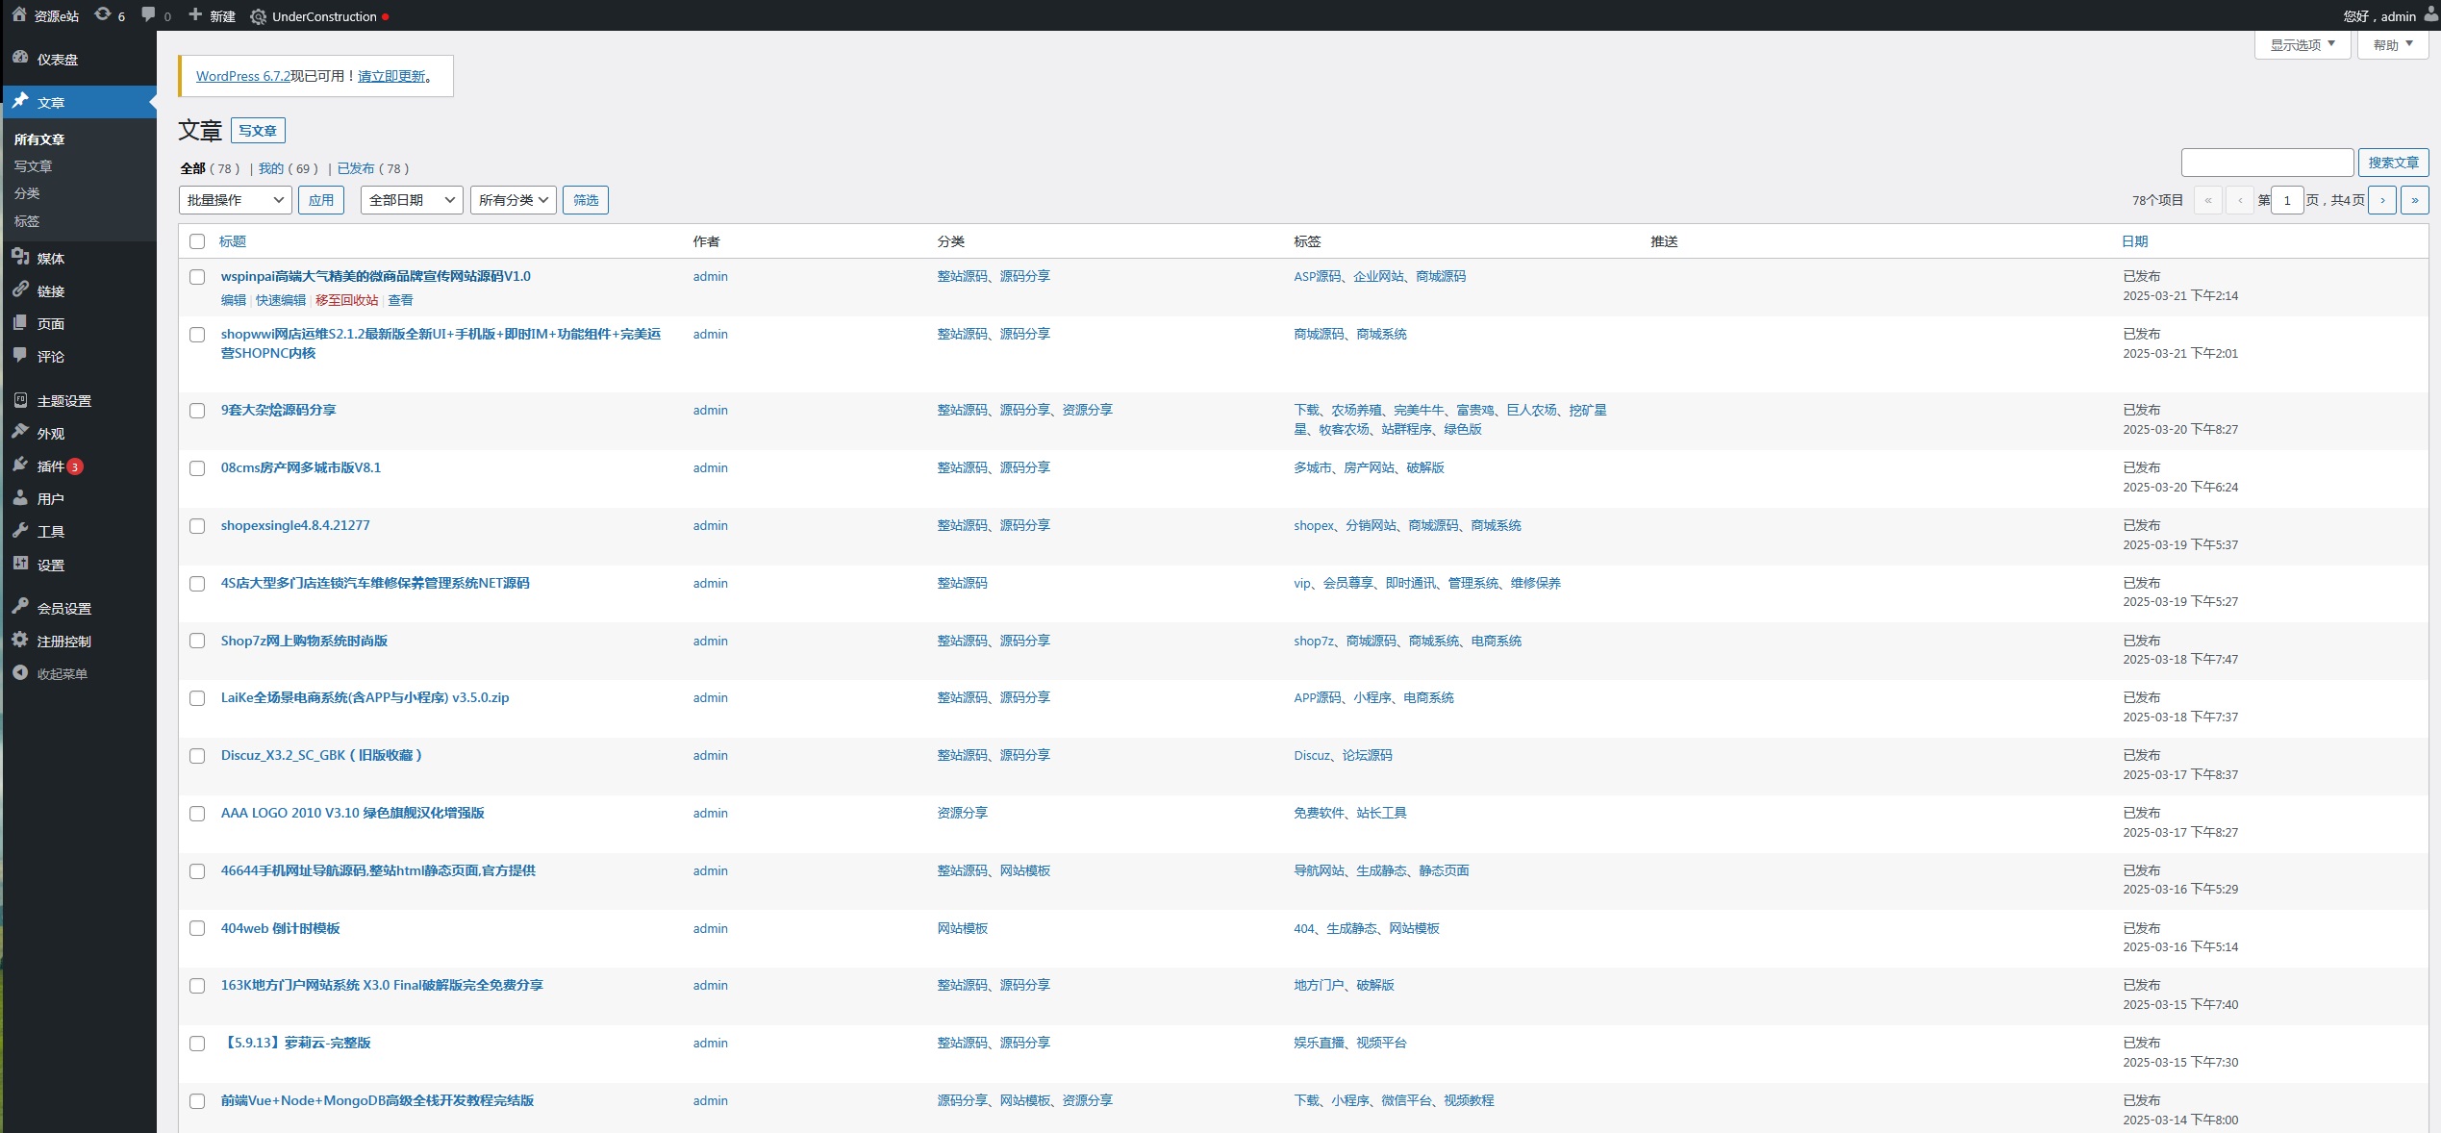Open 写文章 submenu item in sidebar
The image size is (2441, 1133).
click(x=33, y=166)
